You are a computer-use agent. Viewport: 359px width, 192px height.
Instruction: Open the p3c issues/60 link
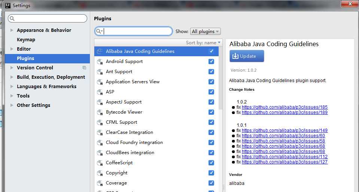(x=283, y=136)
